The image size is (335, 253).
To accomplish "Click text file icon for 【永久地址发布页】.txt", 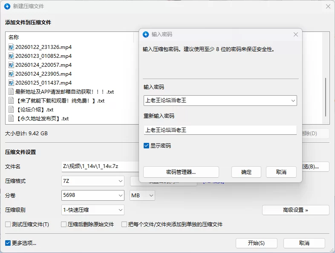I will 11,119.
